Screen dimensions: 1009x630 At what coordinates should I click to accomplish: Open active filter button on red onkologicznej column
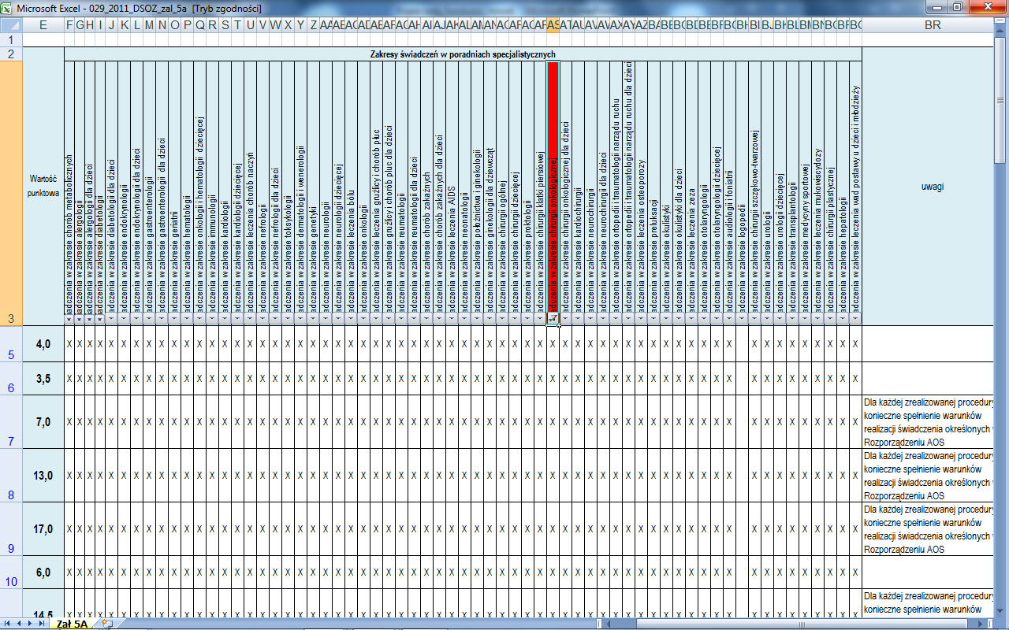(553, 318)
